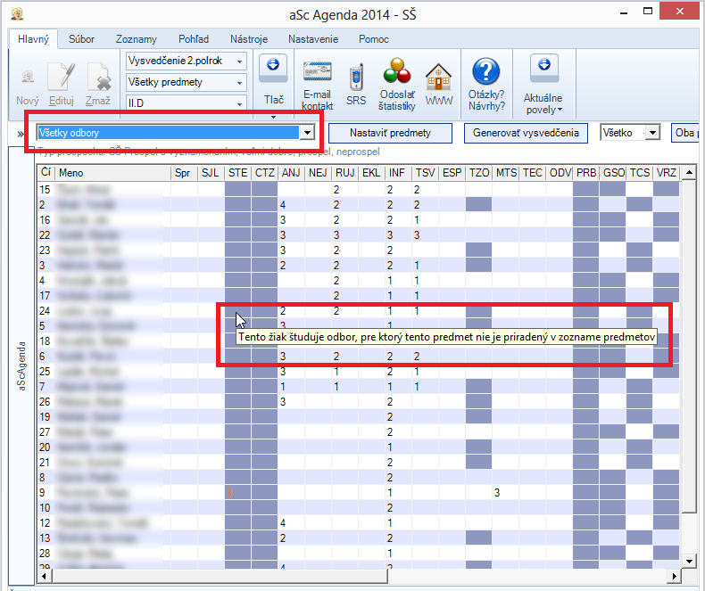Click the SRS phone icon

[x=356, y=78]
